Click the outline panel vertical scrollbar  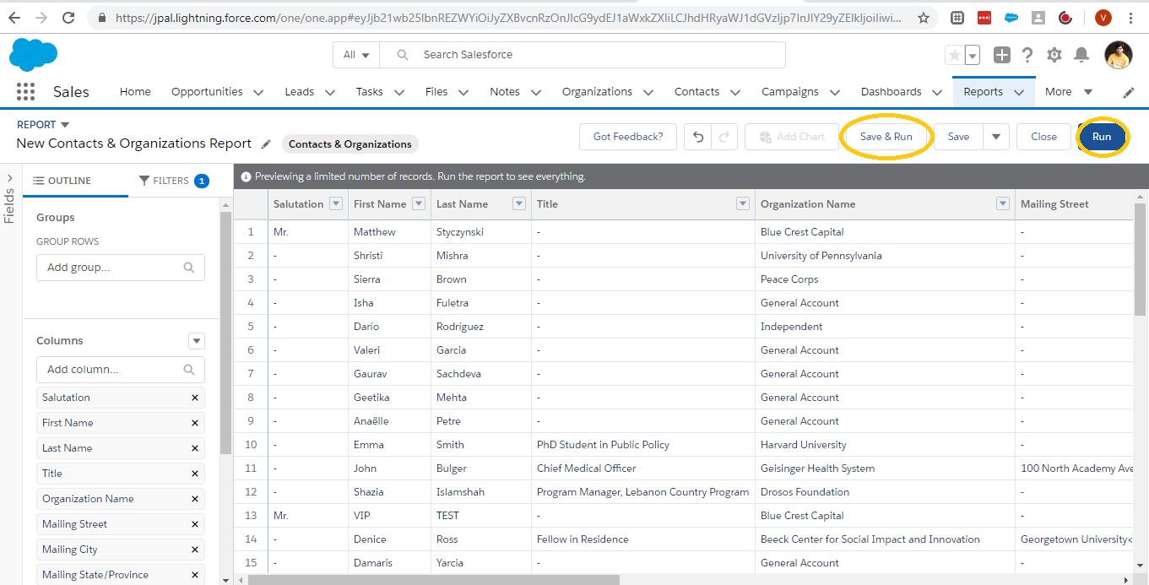[225, 333]
